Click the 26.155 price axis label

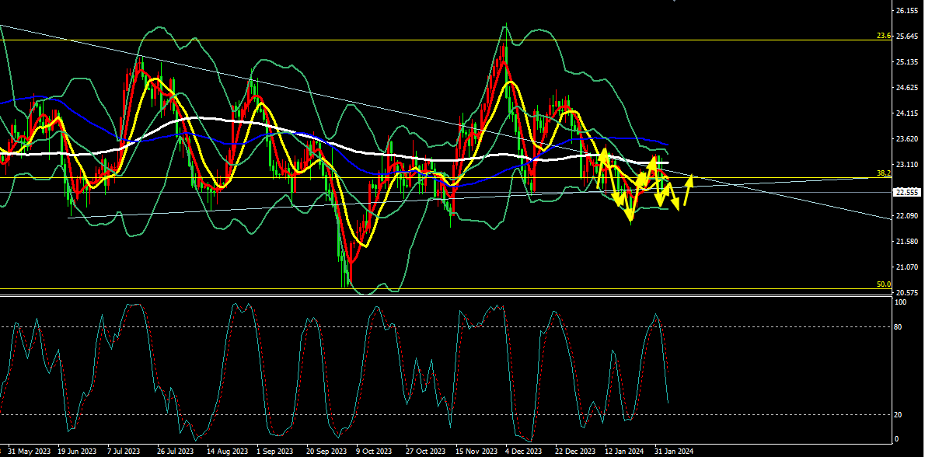(907, 11)
